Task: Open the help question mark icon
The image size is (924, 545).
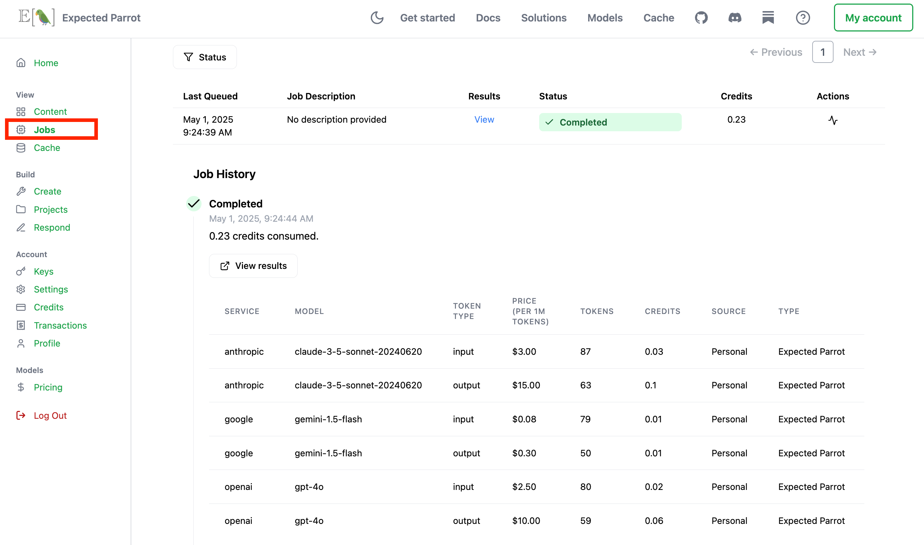Action: [x=803, y=18]
